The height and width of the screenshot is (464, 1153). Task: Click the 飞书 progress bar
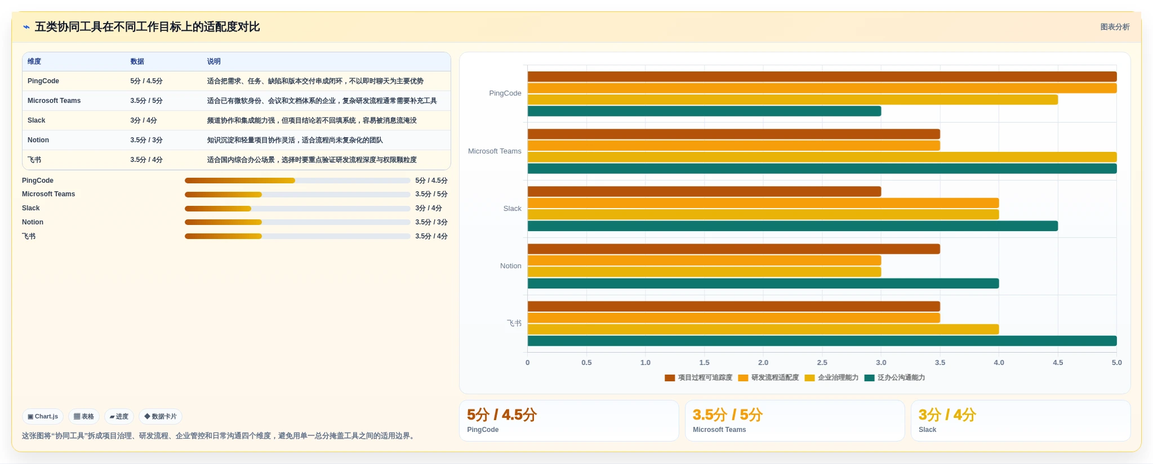coord(297,236)
